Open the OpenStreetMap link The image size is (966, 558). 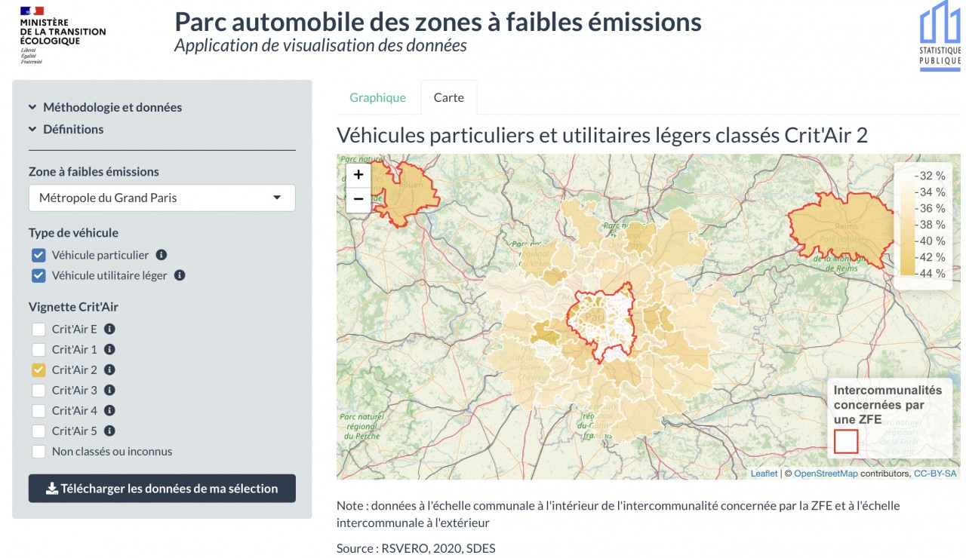click(826, 474)
